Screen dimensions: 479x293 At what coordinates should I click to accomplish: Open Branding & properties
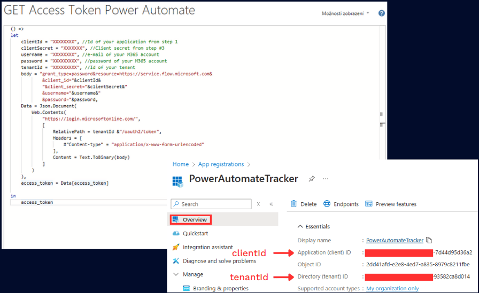pyautogui.click(x=221, y=288)
